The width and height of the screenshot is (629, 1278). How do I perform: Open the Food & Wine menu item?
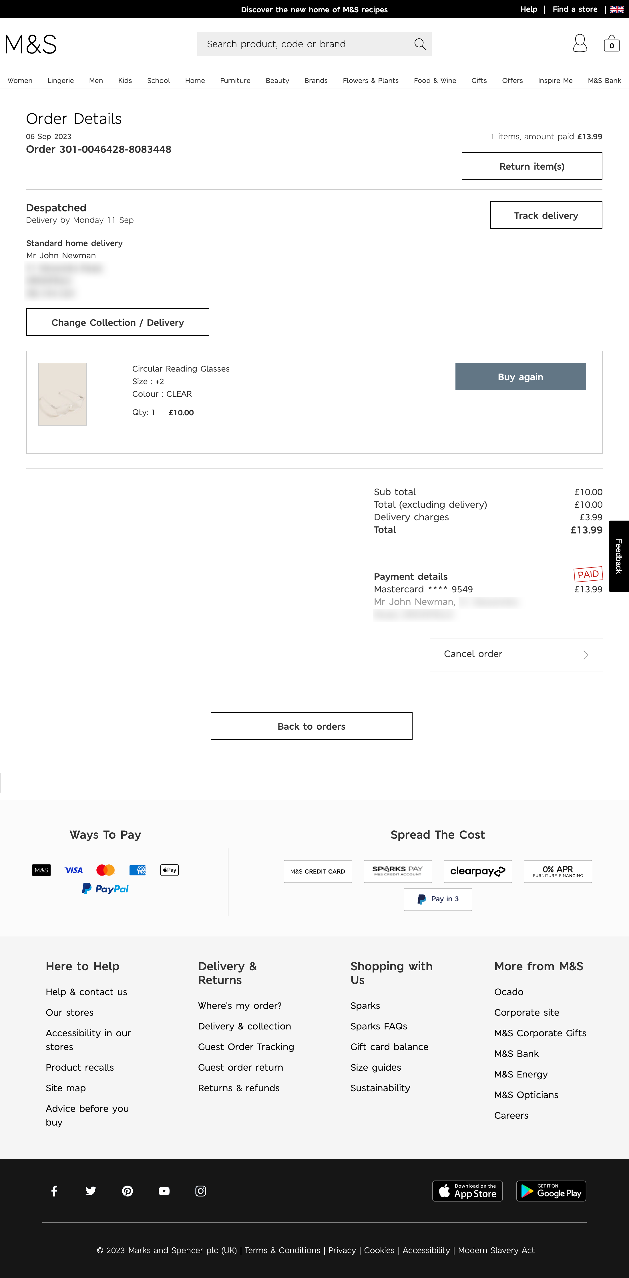(435, 80)
